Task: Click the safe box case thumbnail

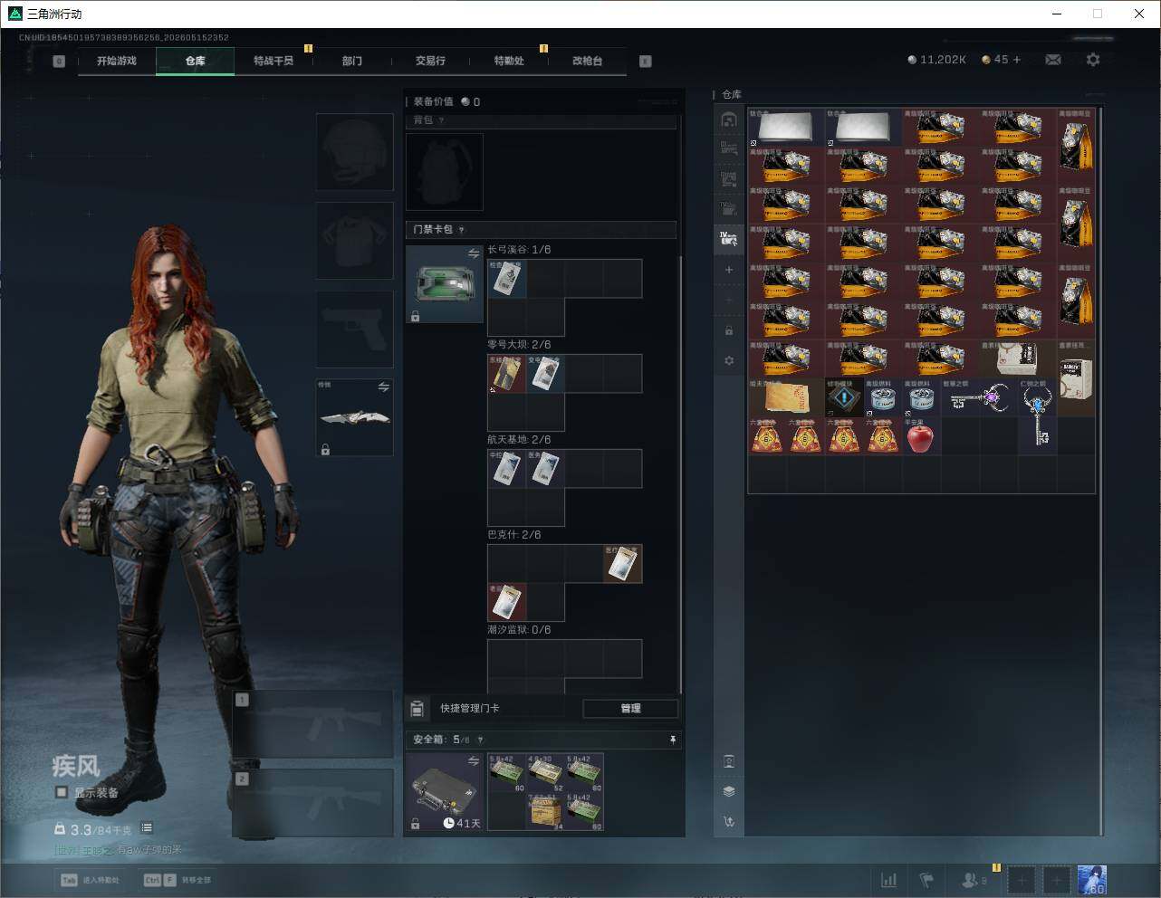Action: (x=445, y=792)
